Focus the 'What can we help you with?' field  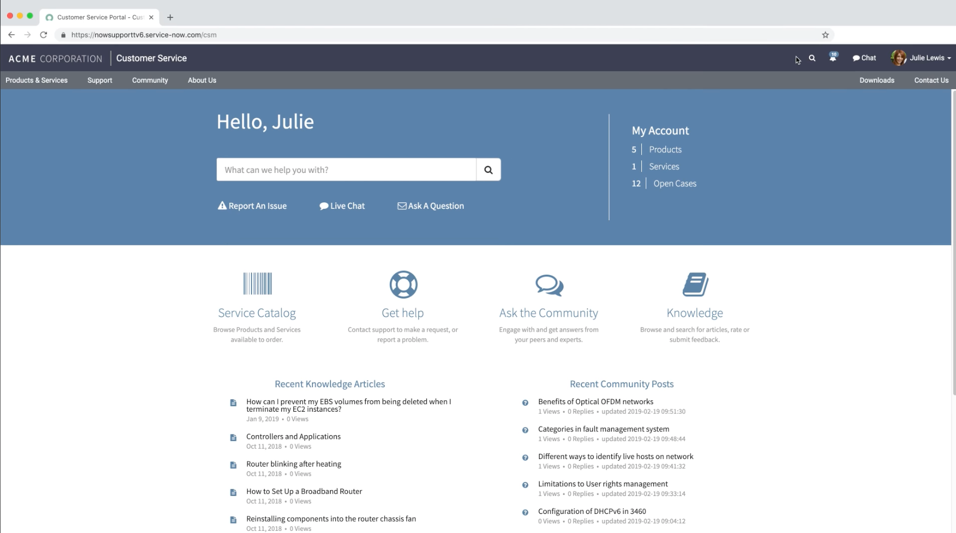(346, 170)
